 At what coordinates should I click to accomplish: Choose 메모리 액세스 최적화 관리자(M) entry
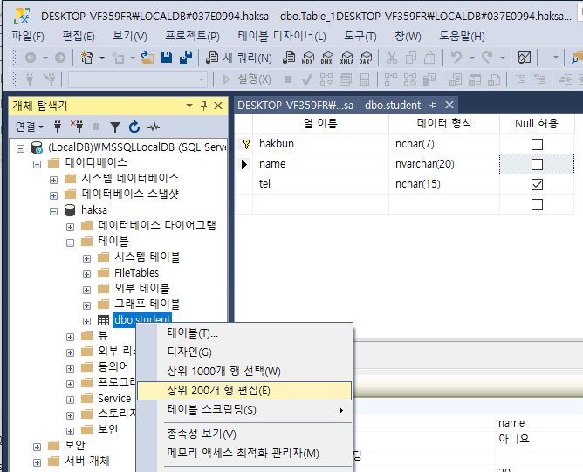click(x=244, y=453)
